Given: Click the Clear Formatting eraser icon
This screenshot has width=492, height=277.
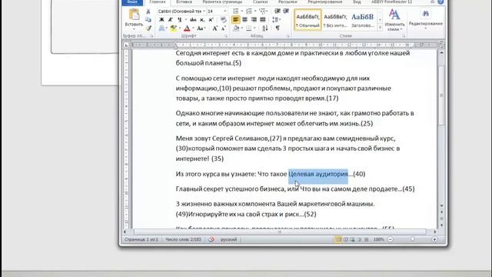Looking at the screenshot, I should [224, 20].
